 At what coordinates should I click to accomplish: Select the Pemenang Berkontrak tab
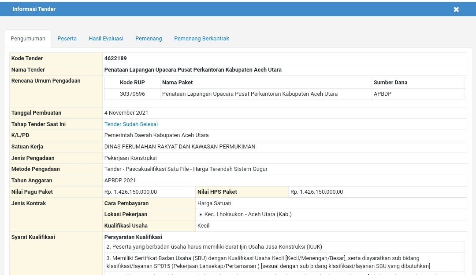coord(201,38)
